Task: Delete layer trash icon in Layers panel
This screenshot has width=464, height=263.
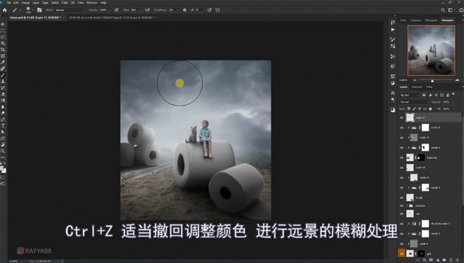Action: coord(457,260)
